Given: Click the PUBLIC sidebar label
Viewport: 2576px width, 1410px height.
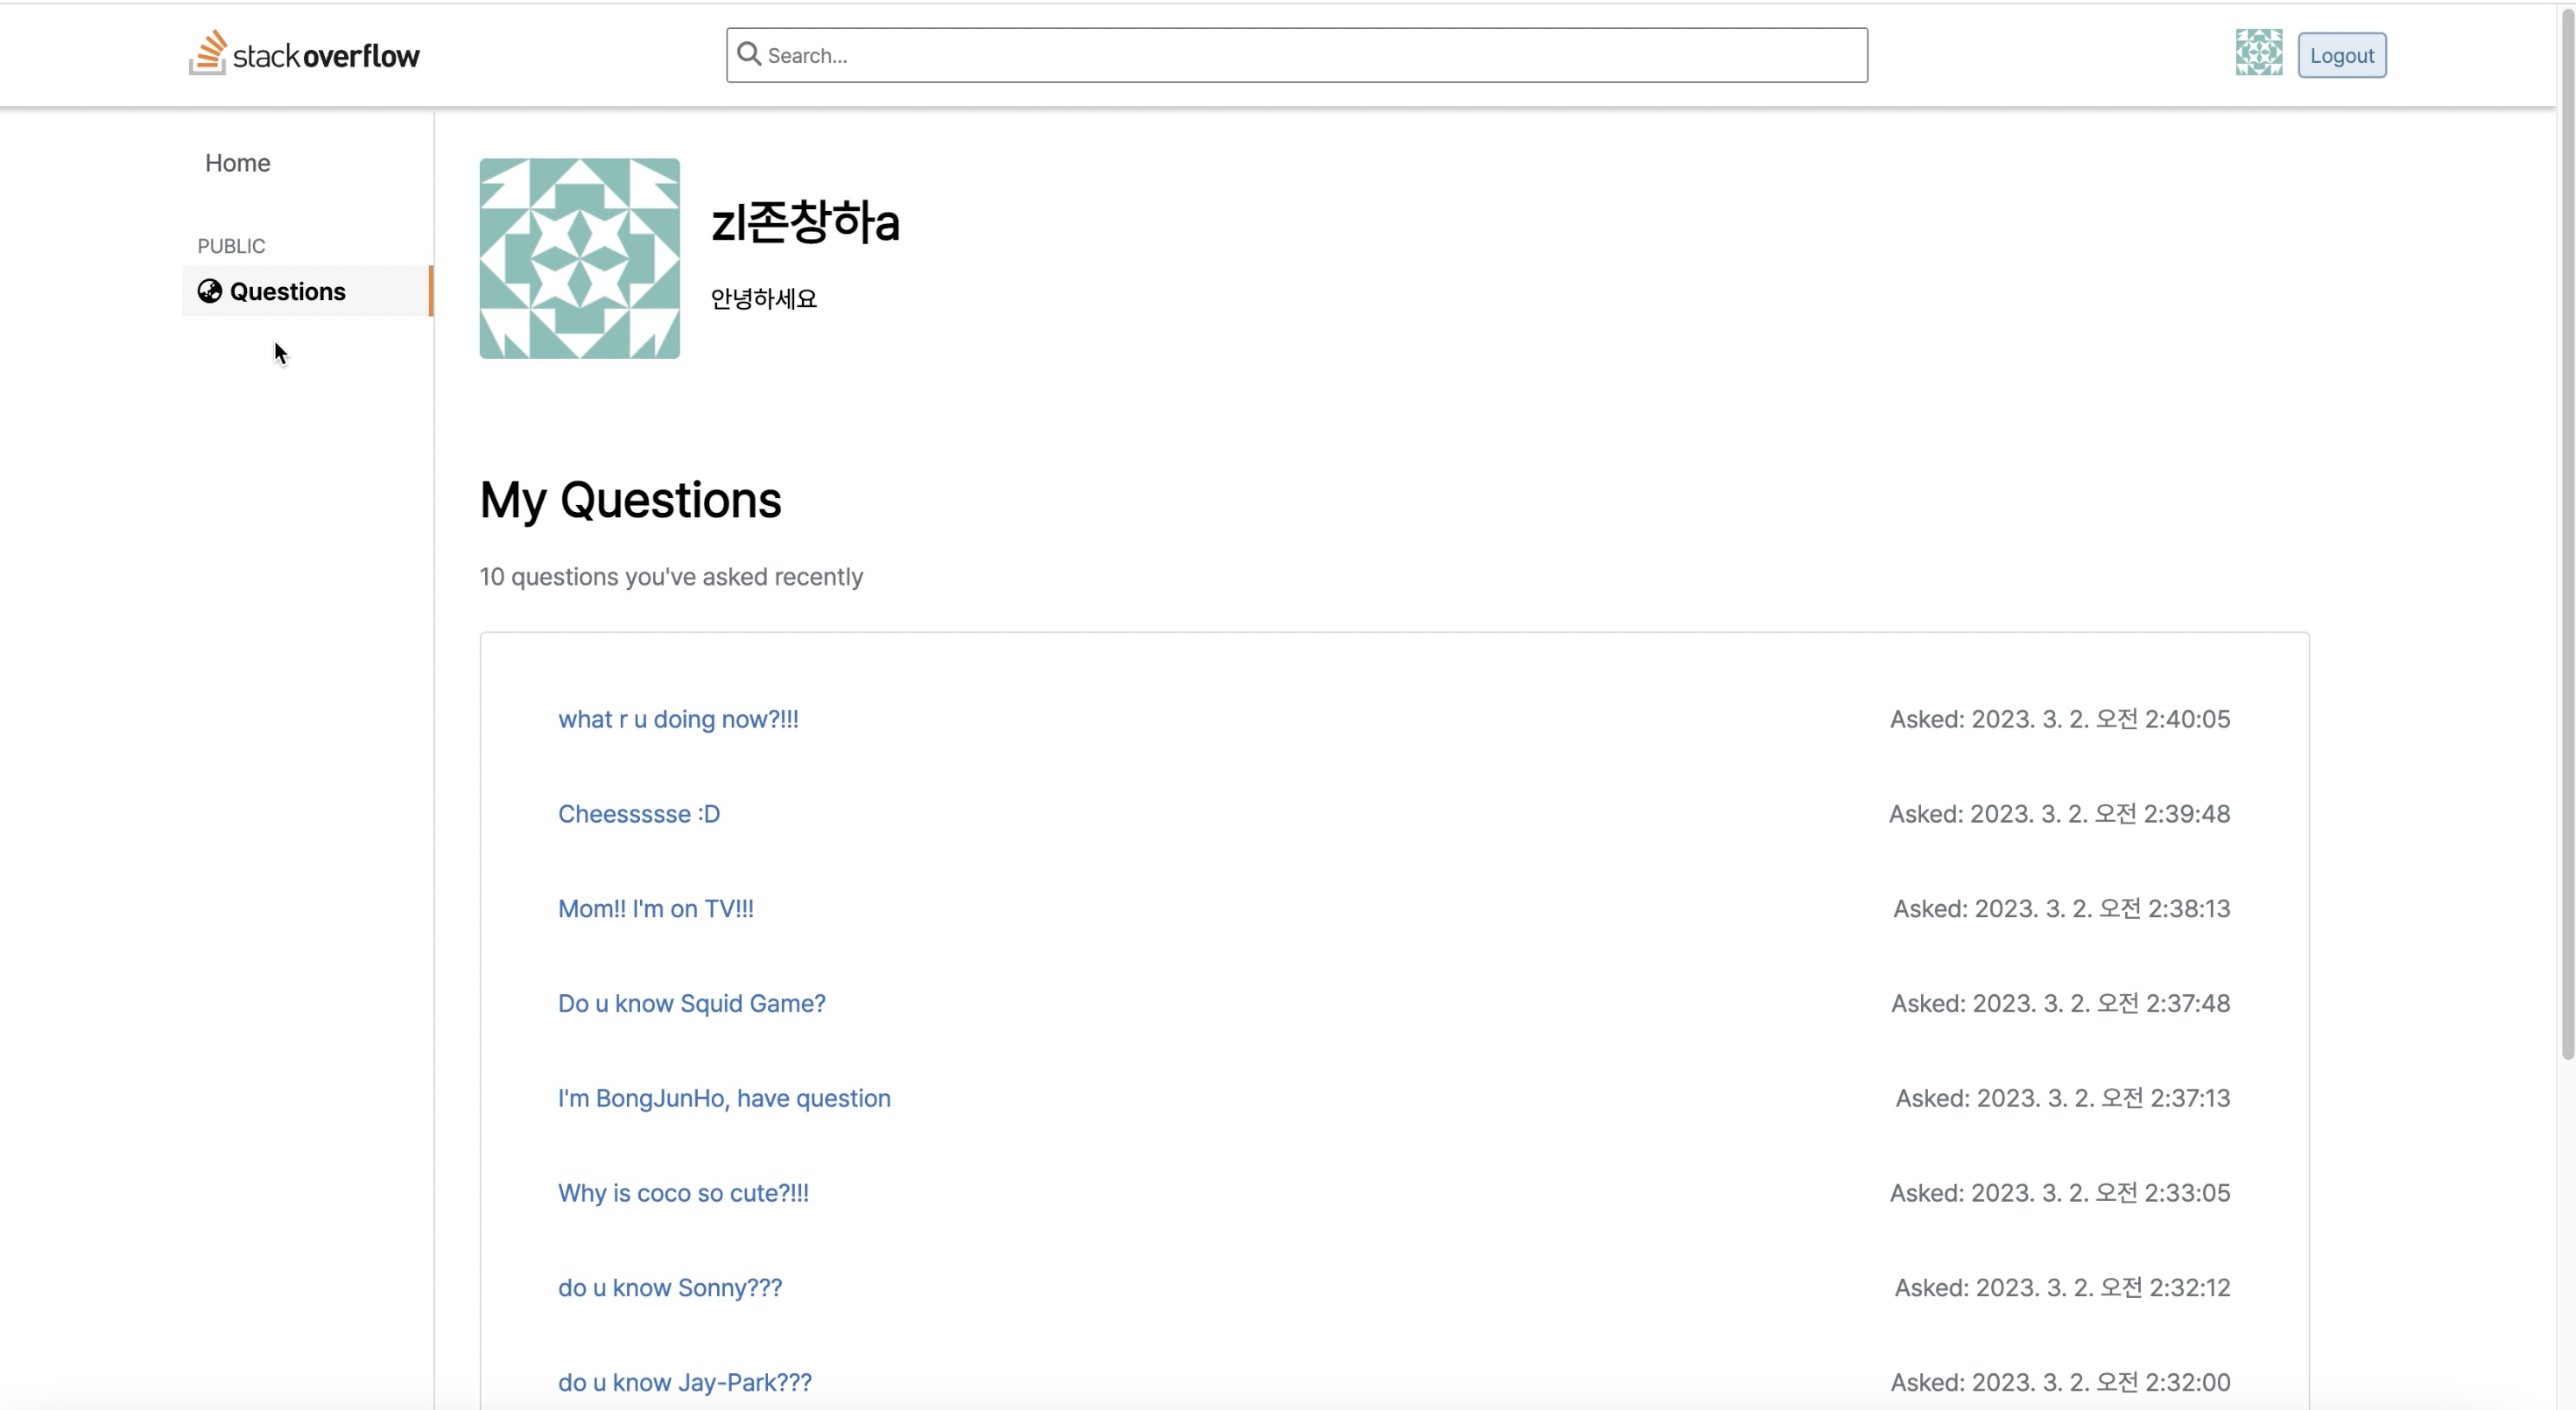Looking at the screenshot, I should coord(231,246).
